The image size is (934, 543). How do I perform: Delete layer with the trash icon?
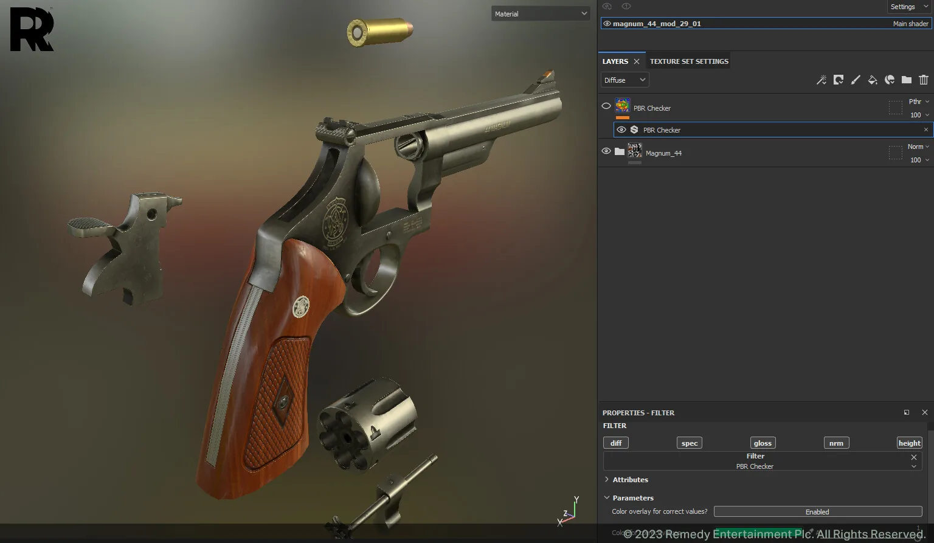923,80
